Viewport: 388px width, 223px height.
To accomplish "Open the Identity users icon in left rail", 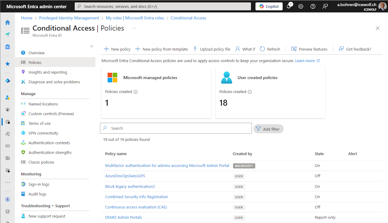I will 8,98.
